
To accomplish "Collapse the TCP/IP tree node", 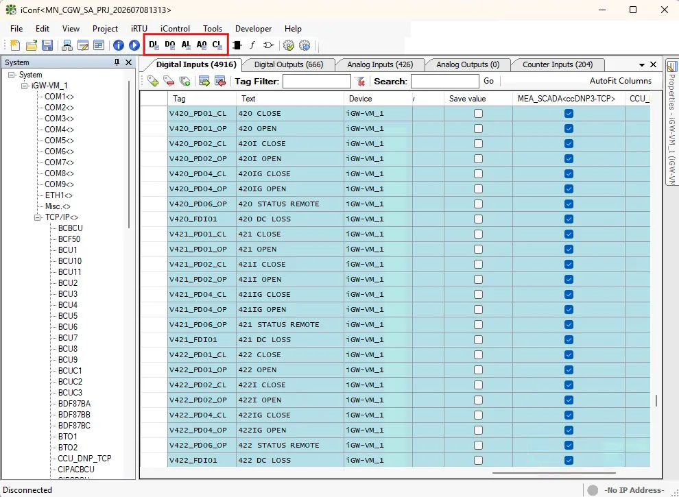I will coord(38,217).
